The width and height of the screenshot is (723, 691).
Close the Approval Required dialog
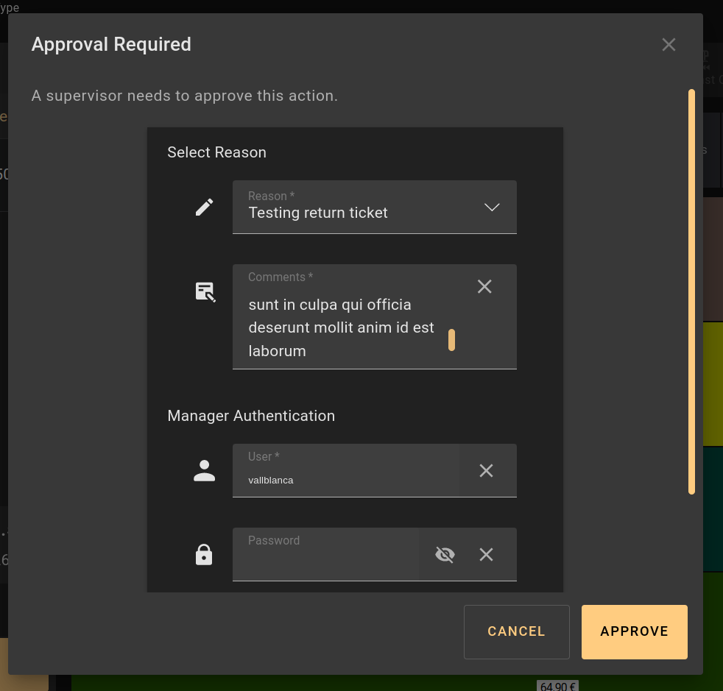click(669, 45)
